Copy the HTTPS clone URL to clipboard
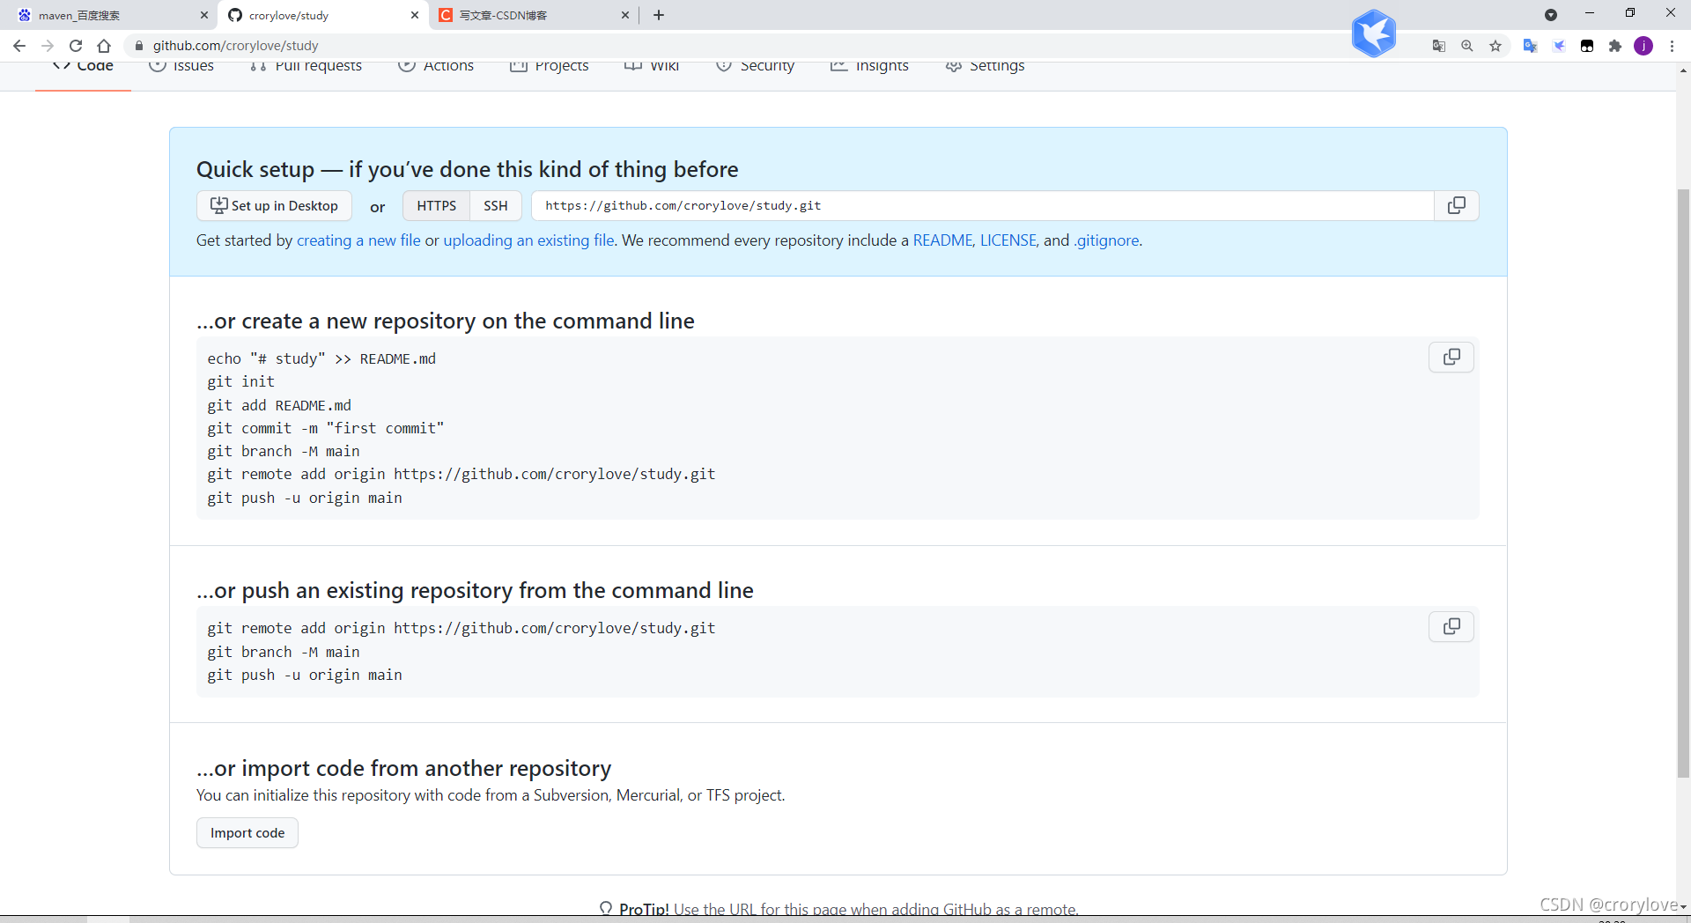This screenshot has height=923, width=1691. pyautogui.click(x=1457, y=205)
